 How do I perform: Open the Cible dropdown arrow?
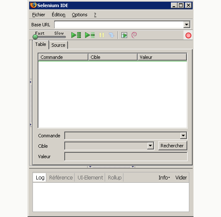[151, 146]
